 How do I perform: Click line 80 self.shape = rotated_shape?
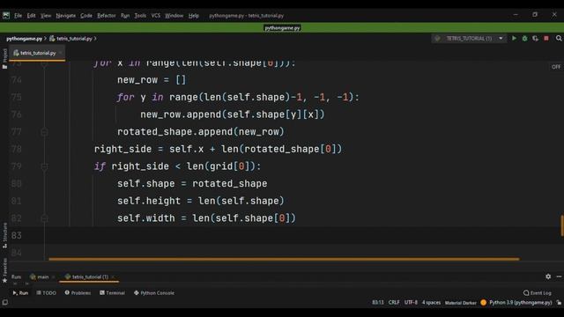(192, 184)
